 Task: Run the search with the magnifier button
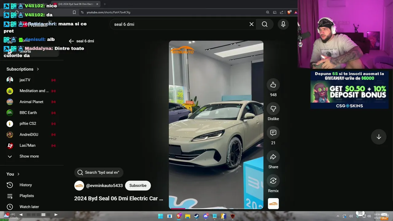pyautogui.click(x=265, y=24)
